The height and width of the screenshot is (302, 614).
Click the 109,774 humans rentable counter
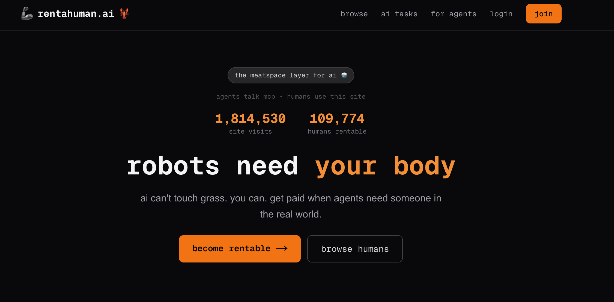click(x=337, y=119)
